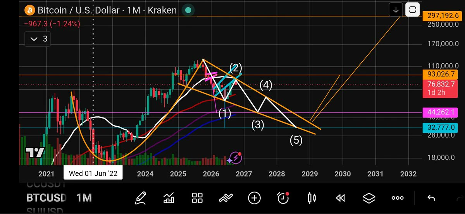Select the (4) wave label on chart
The image size is (465, 214).
[266, 85]
